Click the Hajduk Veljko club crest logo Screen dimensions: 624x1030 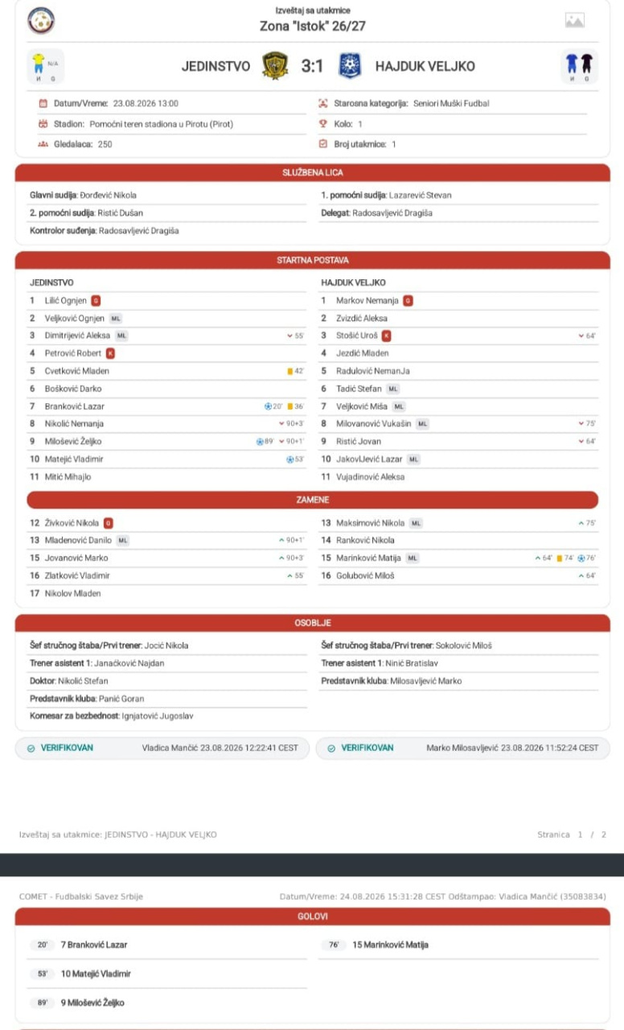click(x=350, y=66)
